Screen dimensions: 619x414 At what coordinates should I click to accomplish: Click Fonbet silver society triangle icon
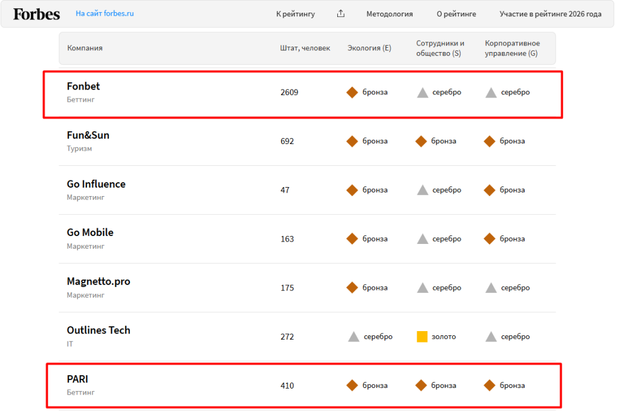pyautogui.click(x=423, y=93)
